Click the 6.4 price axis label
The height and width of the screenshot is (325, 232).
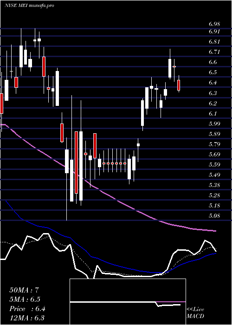coord(213,83)
